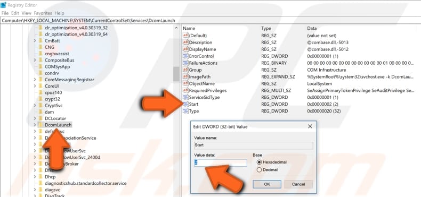The height and width of the screenshot is (197, 421).
Task: Select clr_optimization_v4.0.30319_64 folder icon
Action: pos(41,35)
